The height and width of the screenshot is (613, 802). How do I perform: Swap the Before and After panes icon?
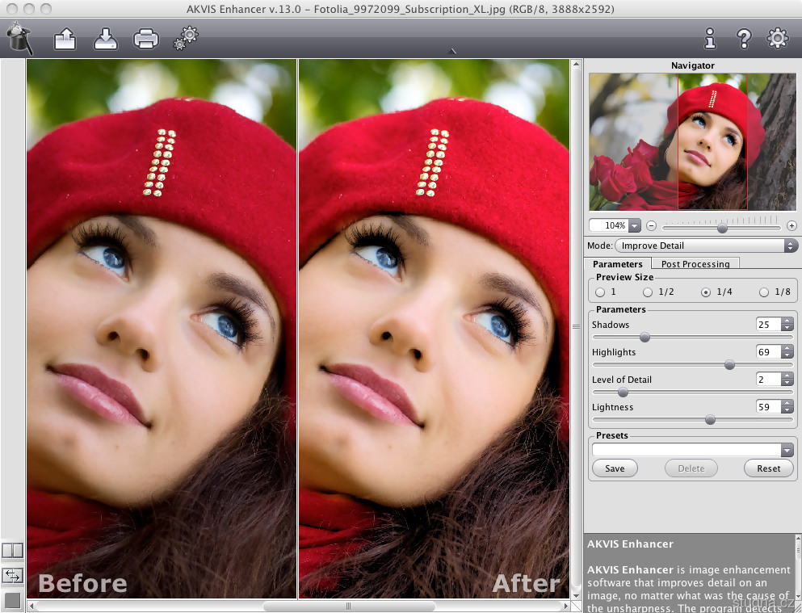13,575
